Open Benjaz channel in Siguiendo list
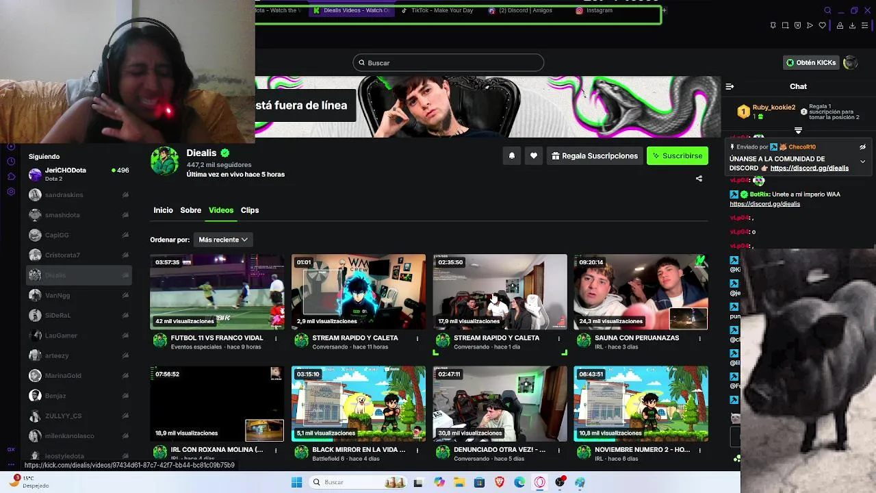Screen dimensions: 876x493 (x=79, y=396)
